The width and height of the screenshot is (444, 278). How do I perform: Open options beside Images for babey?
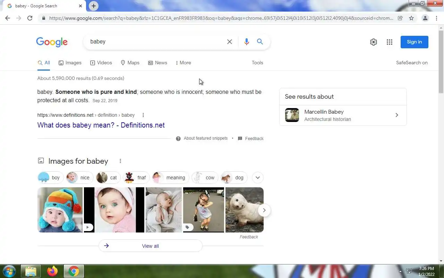(x=120, y=161)
